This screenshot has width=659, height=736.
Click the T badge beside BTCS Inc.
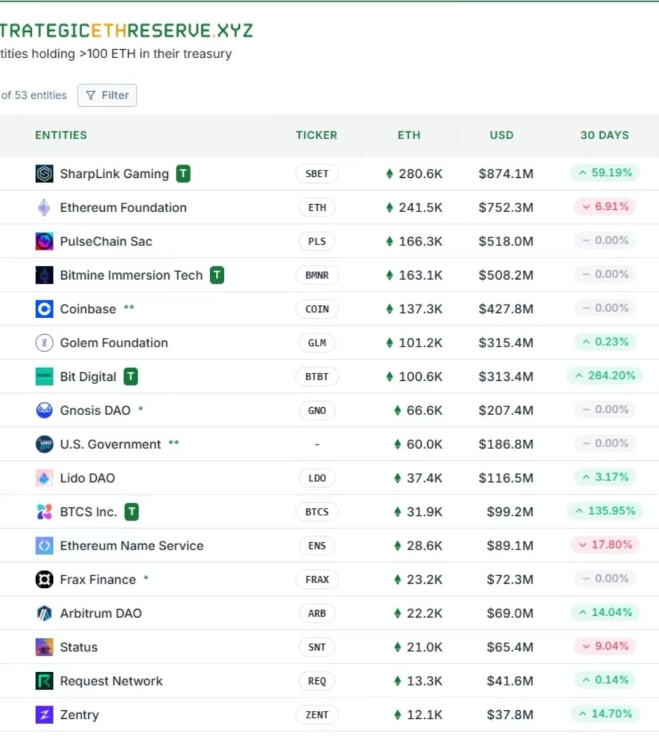[x=132, y=512]
